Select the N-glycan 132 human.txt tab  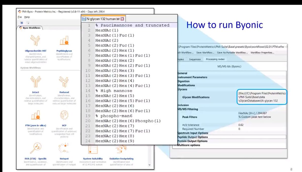click(x=103, y=19)
